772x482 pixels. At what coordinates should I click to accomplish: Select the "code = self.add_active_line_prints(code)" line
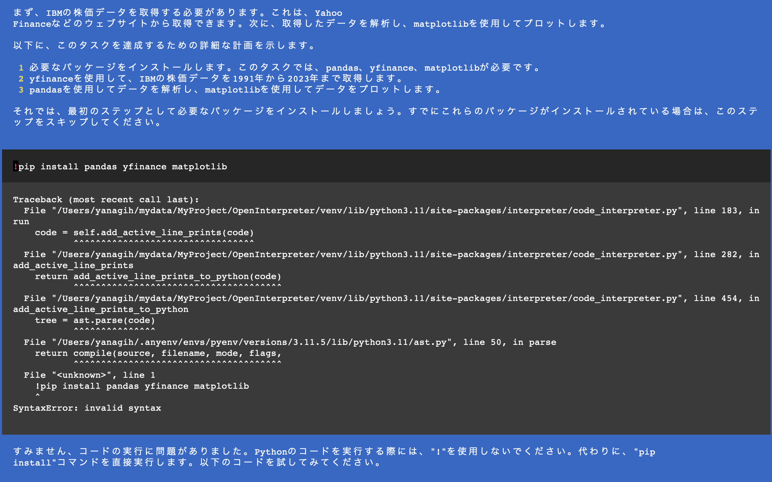coord(144,232)
